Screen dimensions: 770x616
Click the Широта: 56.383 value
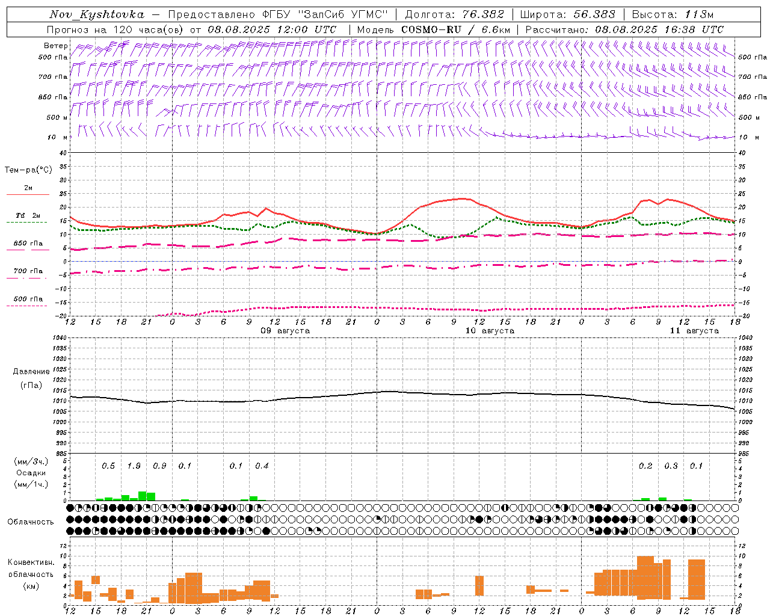coord(568,14)
